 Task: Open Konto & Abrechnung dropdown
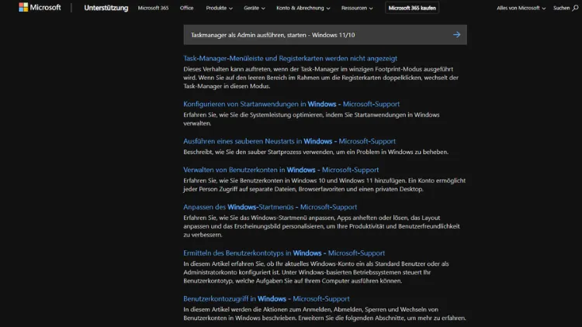coord(303,8)
